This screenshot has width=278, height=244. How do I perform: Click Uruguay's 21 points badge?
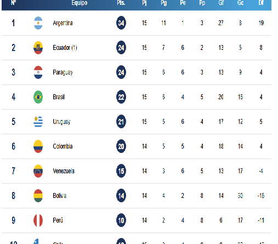(121, 122)
